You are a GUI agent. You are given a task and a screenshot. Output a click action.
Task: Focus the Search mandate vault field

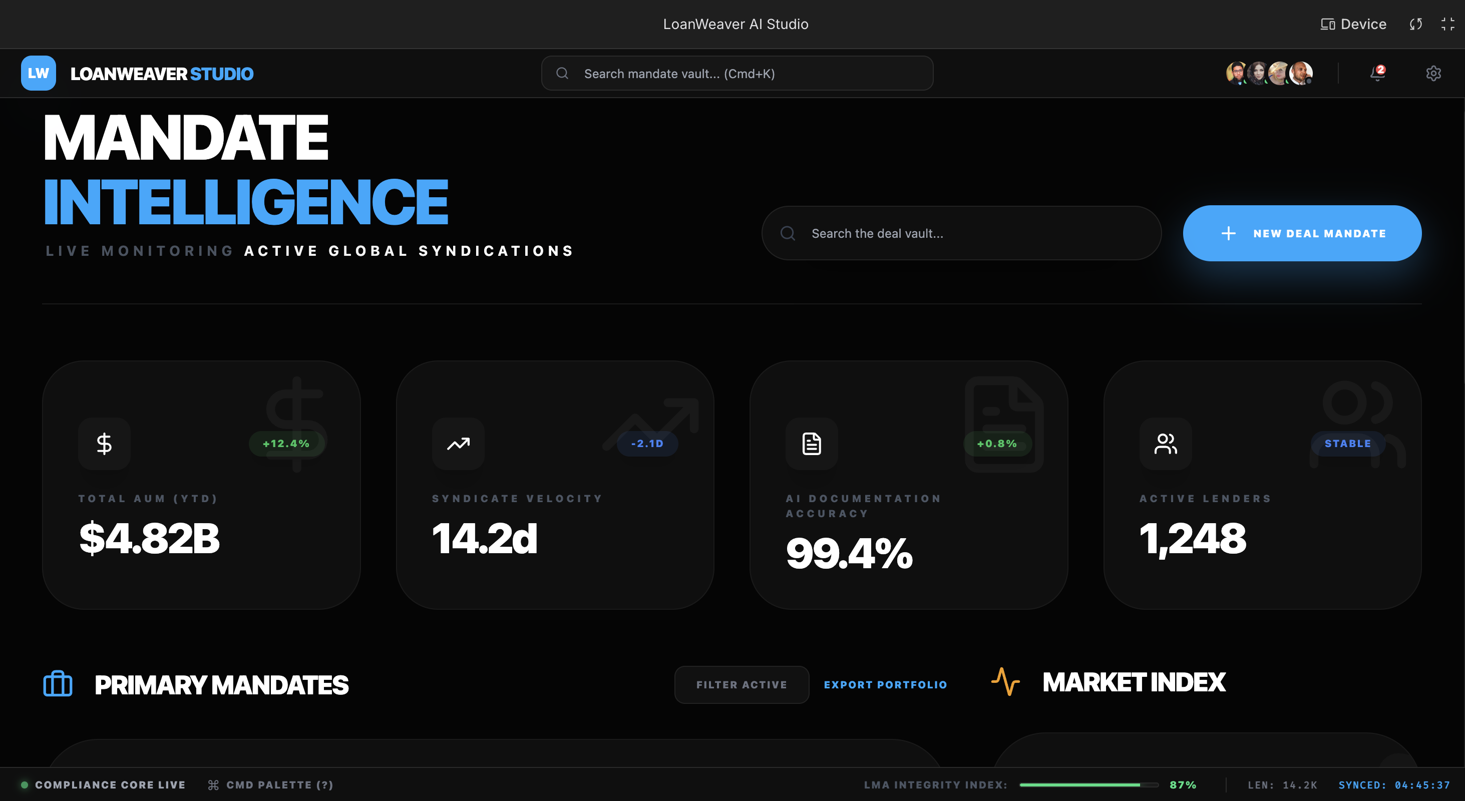737,73
